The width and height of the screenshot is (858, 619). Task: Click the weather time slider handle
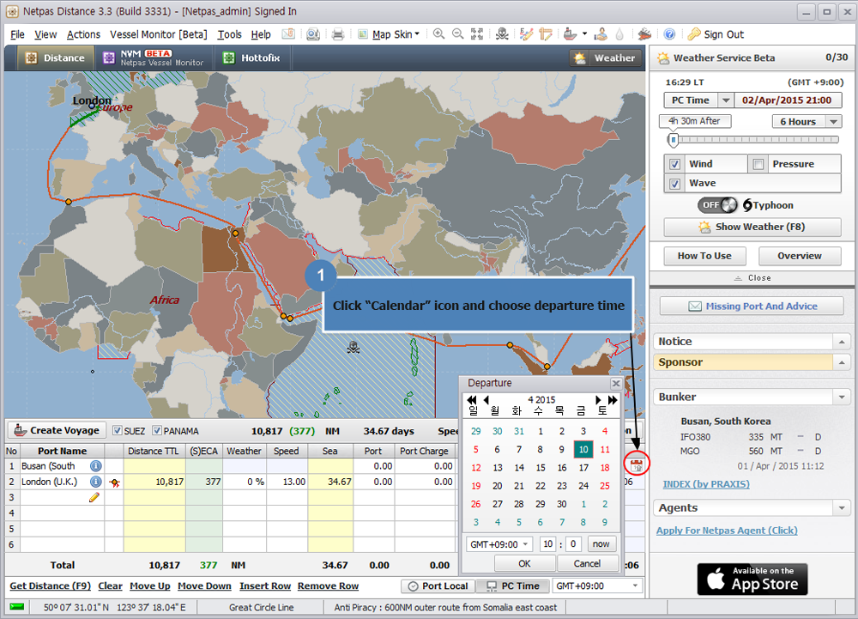pyautogui.click(x=673, y=140)
